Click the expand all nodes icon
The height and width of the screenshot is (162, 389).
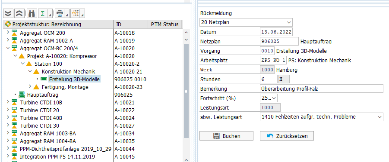click(9, 14)
